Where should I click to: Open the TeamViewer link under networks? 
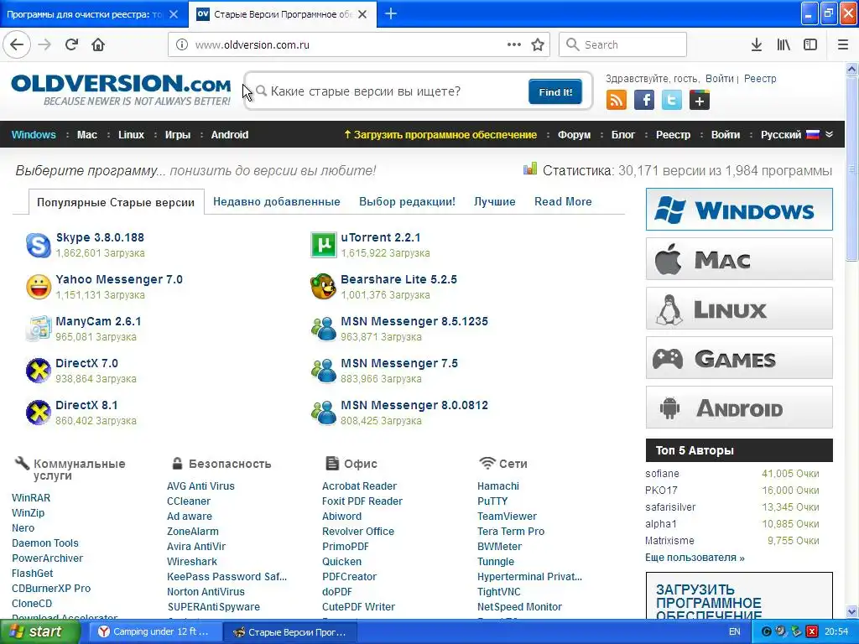507,517
